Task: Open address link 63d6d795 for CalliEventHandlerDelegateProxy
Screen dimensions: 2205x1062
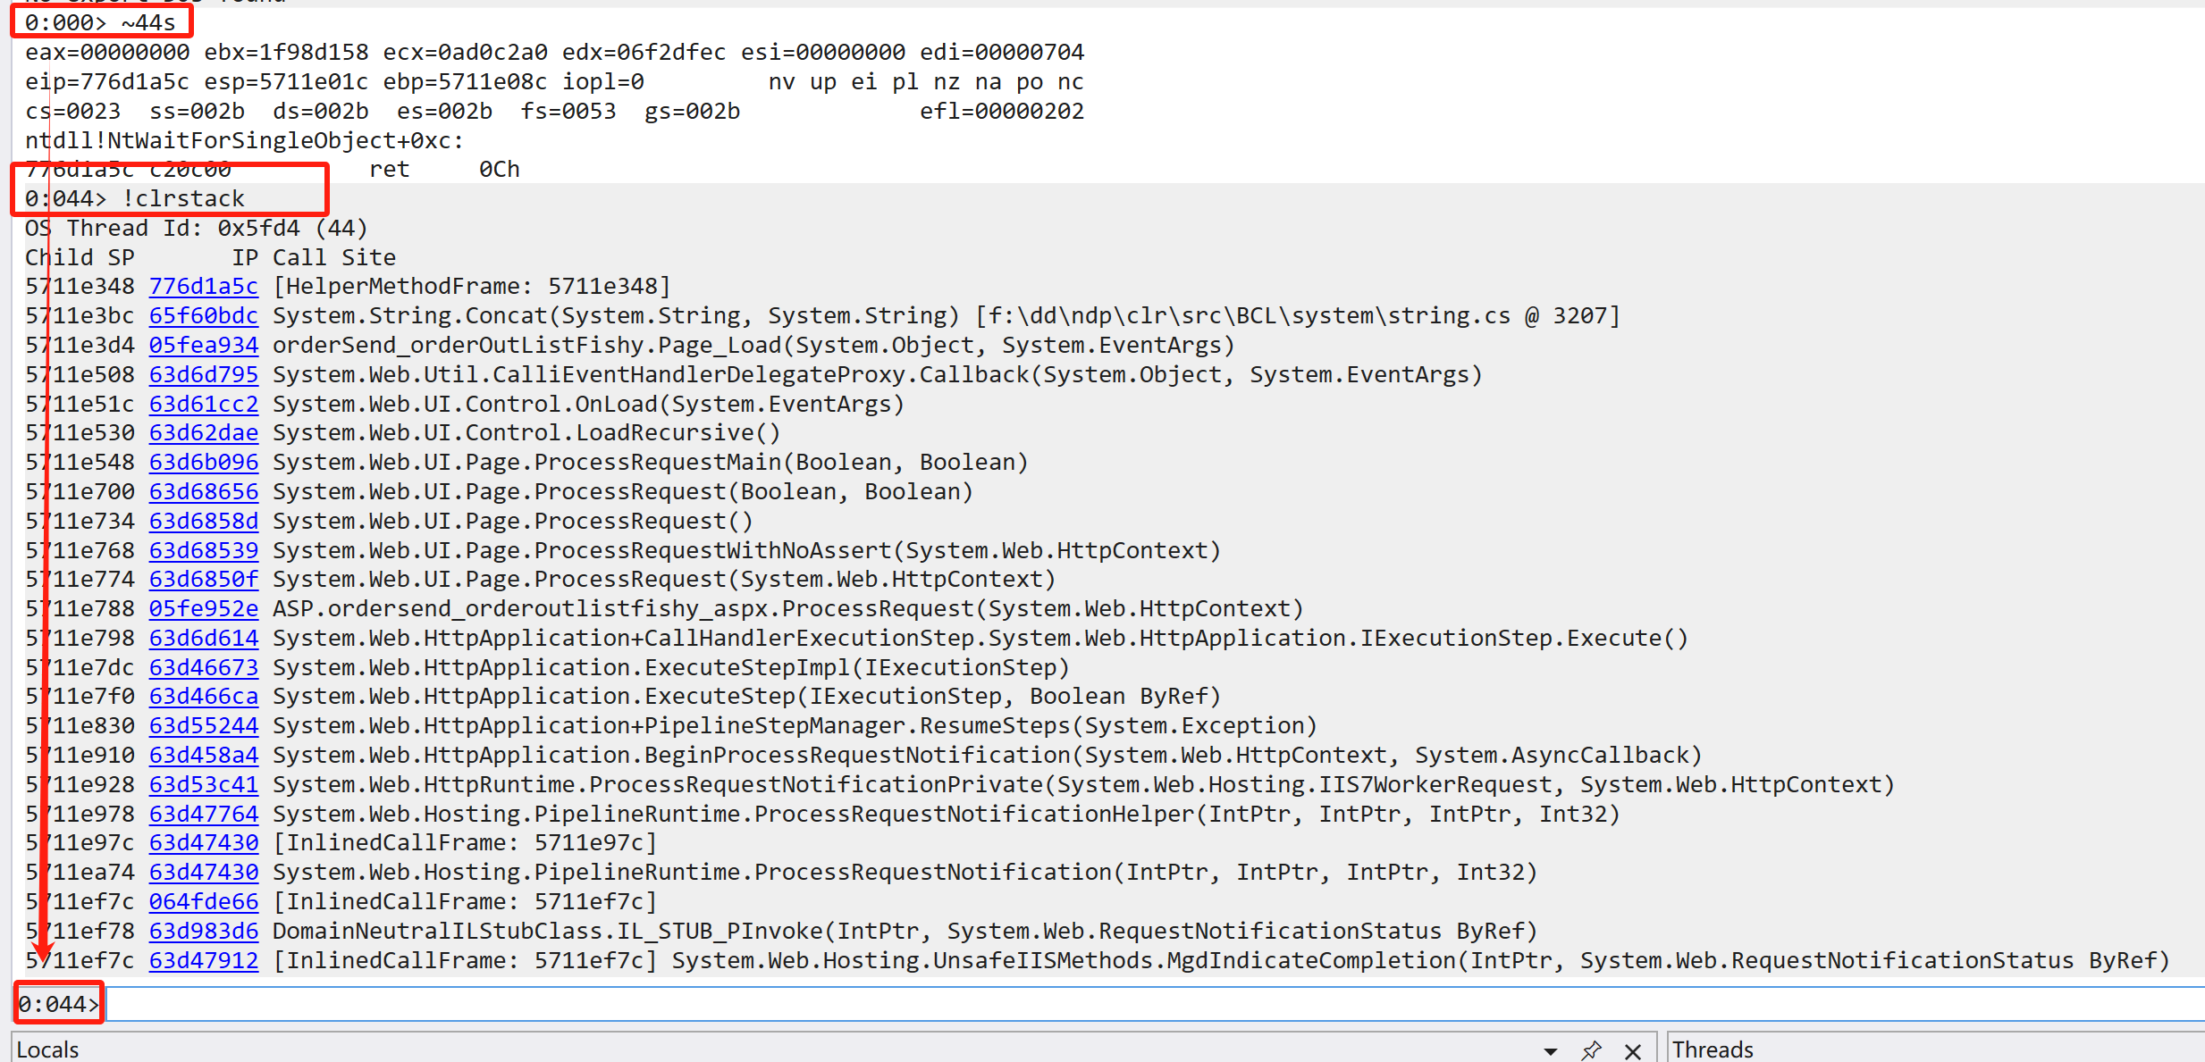Action: pos(203,374)
